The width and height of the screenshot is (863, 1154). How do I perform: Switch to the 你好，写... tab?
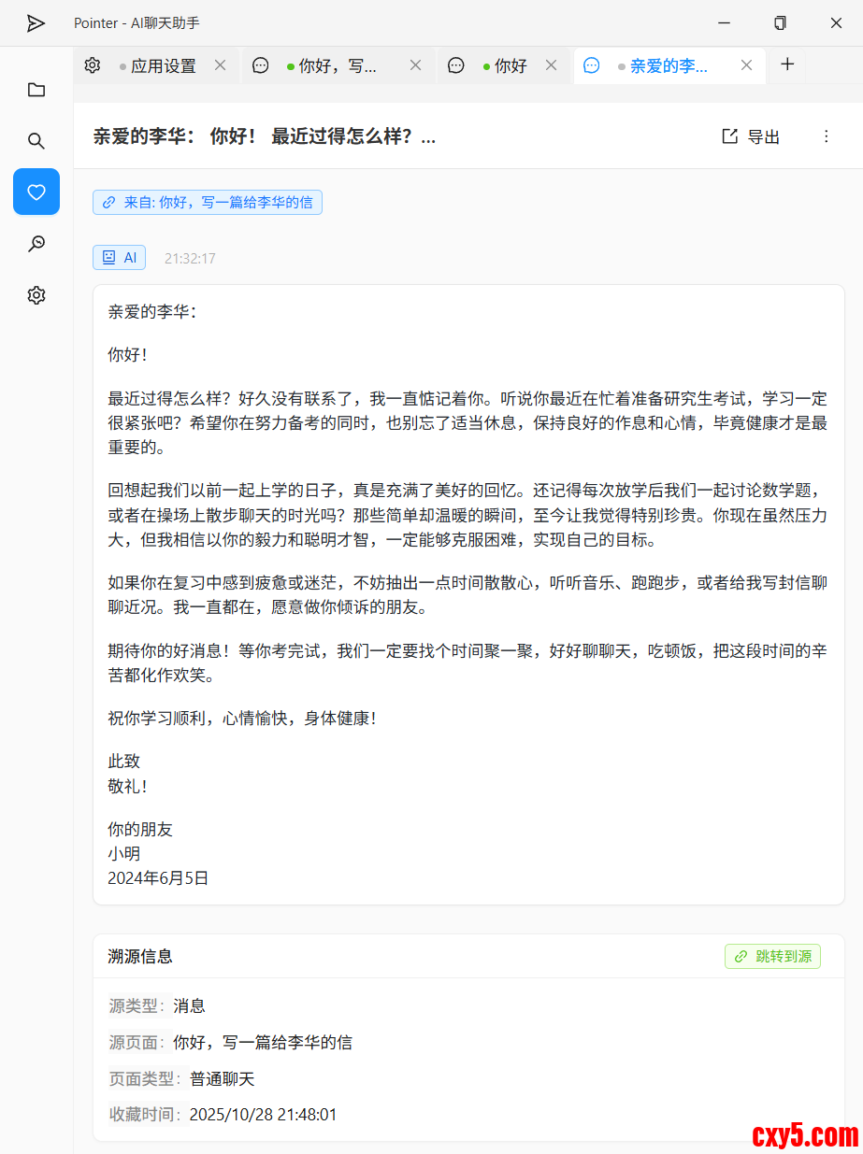point(338,65)
